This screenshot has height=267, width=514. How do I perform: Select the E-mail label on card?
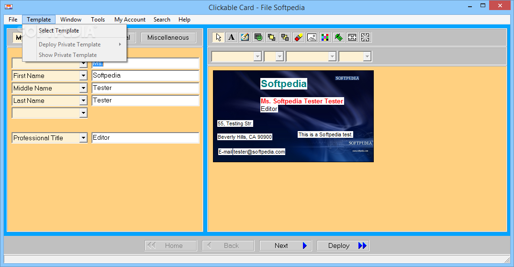[x=225, y=152]
